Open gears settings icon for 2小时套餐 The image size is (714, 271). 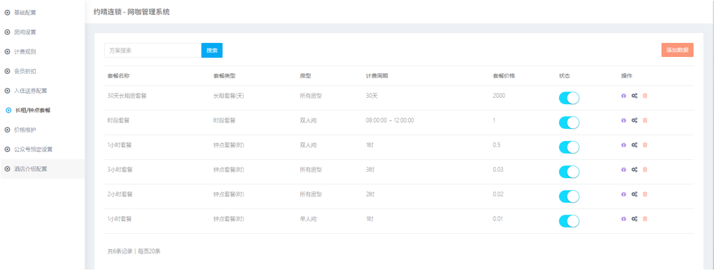pos(634,194)
